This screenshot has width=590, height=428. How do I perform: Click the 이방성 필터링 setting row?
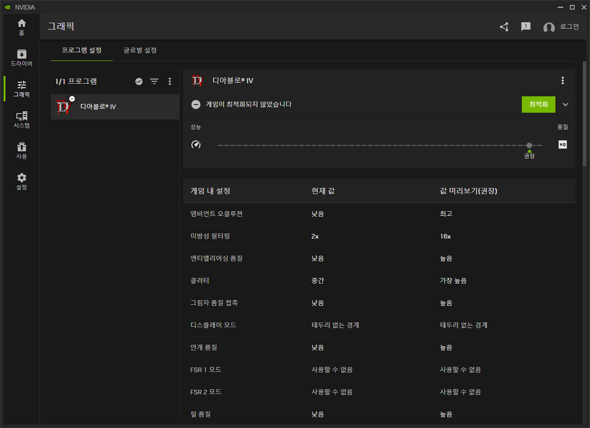379,236
